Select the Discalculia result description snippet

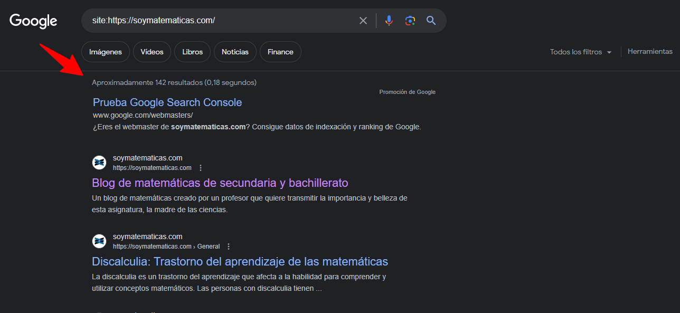[239, 283]
